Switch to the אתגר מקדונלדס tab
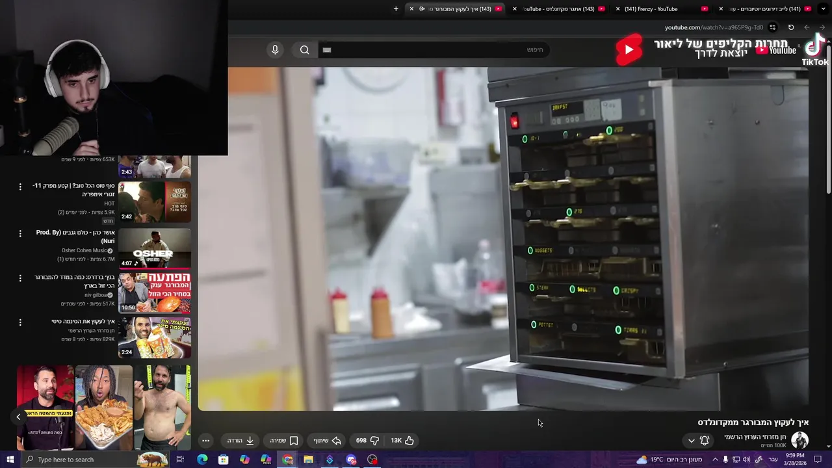This screenshot has width=832, height=468. point(559,9)
